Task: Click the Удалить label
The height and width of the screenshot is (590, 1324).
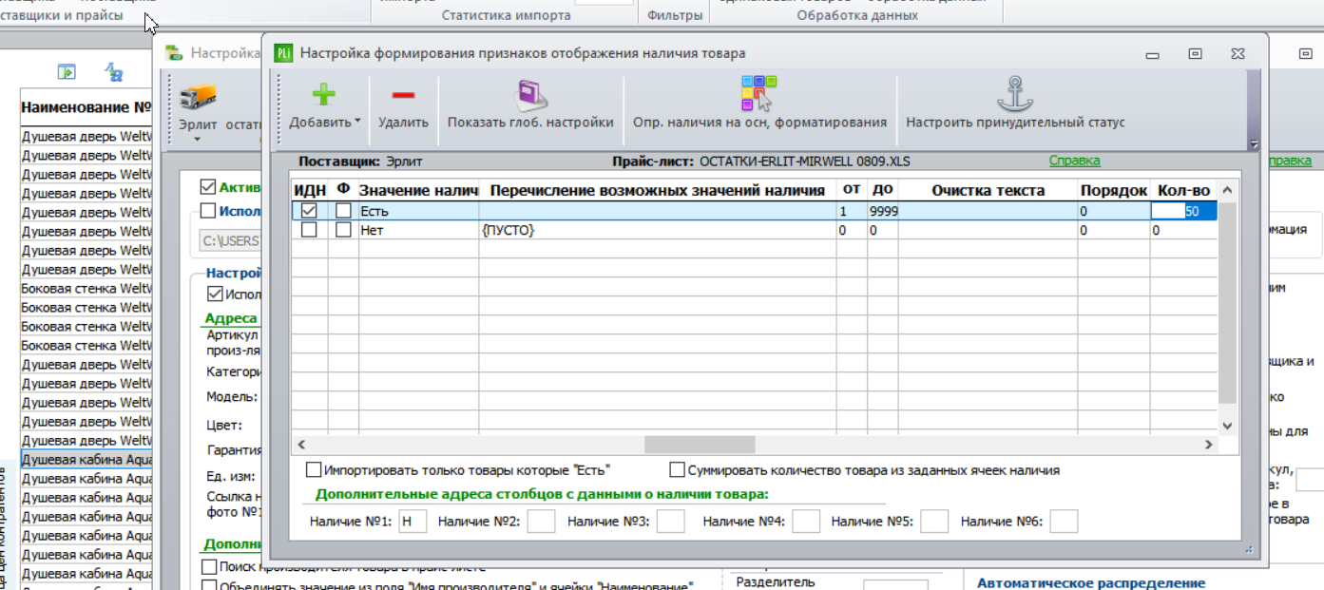Action: coord(403,123)
